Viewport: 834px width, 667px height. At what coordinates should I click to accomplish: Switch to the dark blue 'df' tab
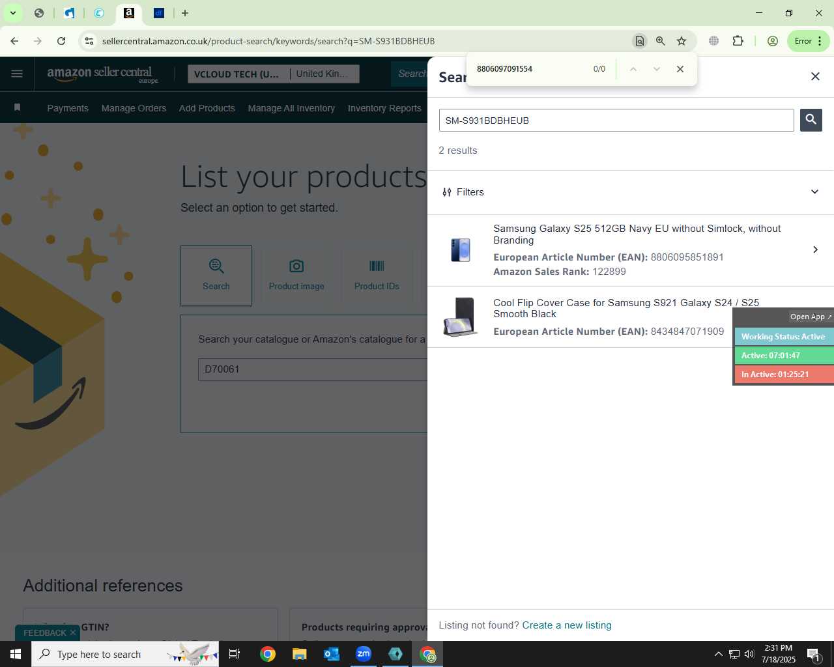[x=159, y=13]
